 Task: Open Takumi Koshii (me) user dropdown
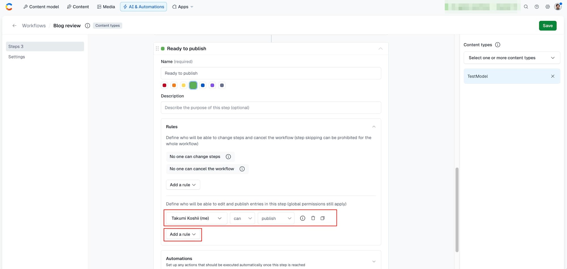(196, 218)
